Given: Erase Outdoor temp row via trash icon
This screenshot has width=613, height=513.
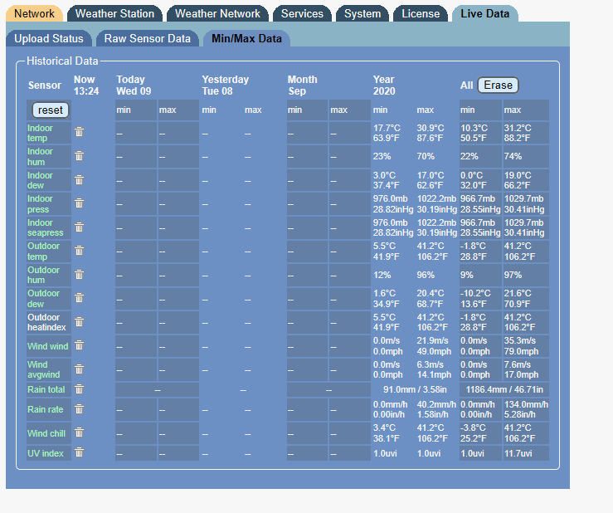Looking at the screenshot, I should click(x=79, y=251).
